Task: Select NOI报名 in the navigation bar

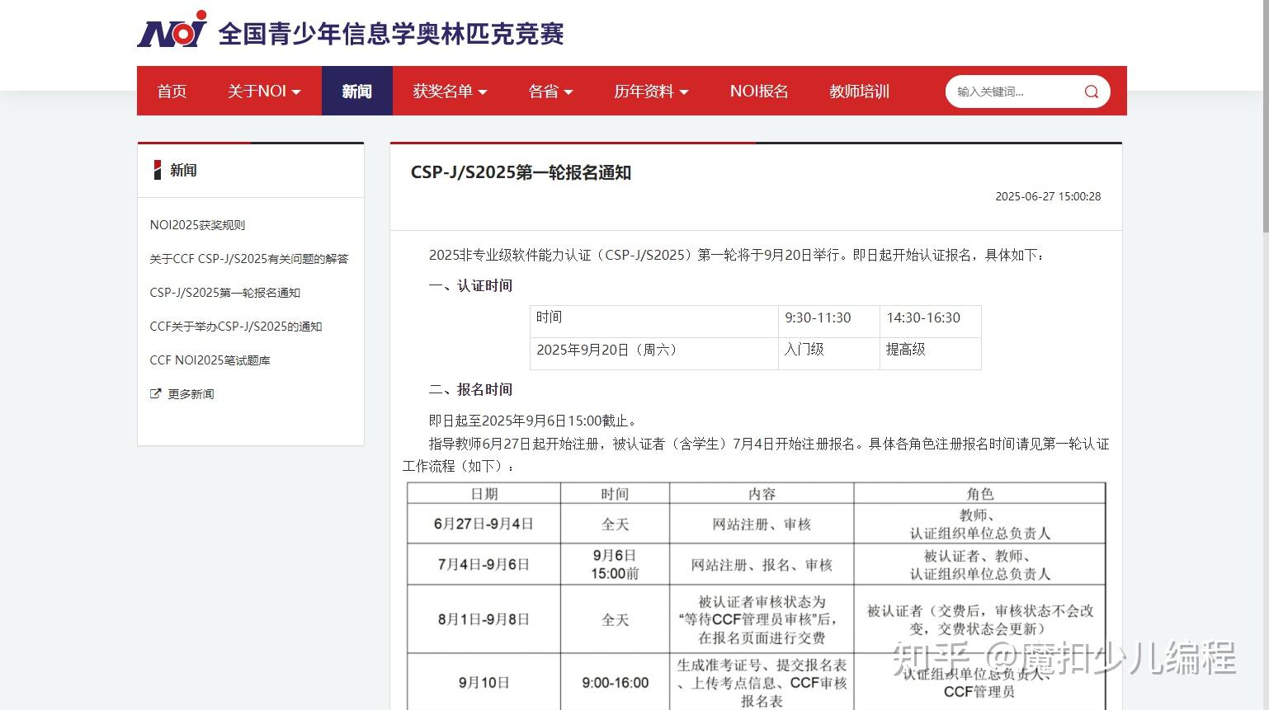Action: coord(757,92)
